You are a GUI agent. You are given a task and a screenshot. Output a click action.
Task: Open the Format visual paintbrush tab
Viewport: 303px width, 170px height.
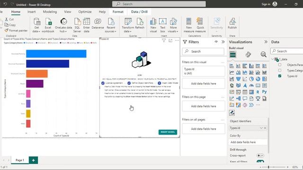tap(248, 55)
